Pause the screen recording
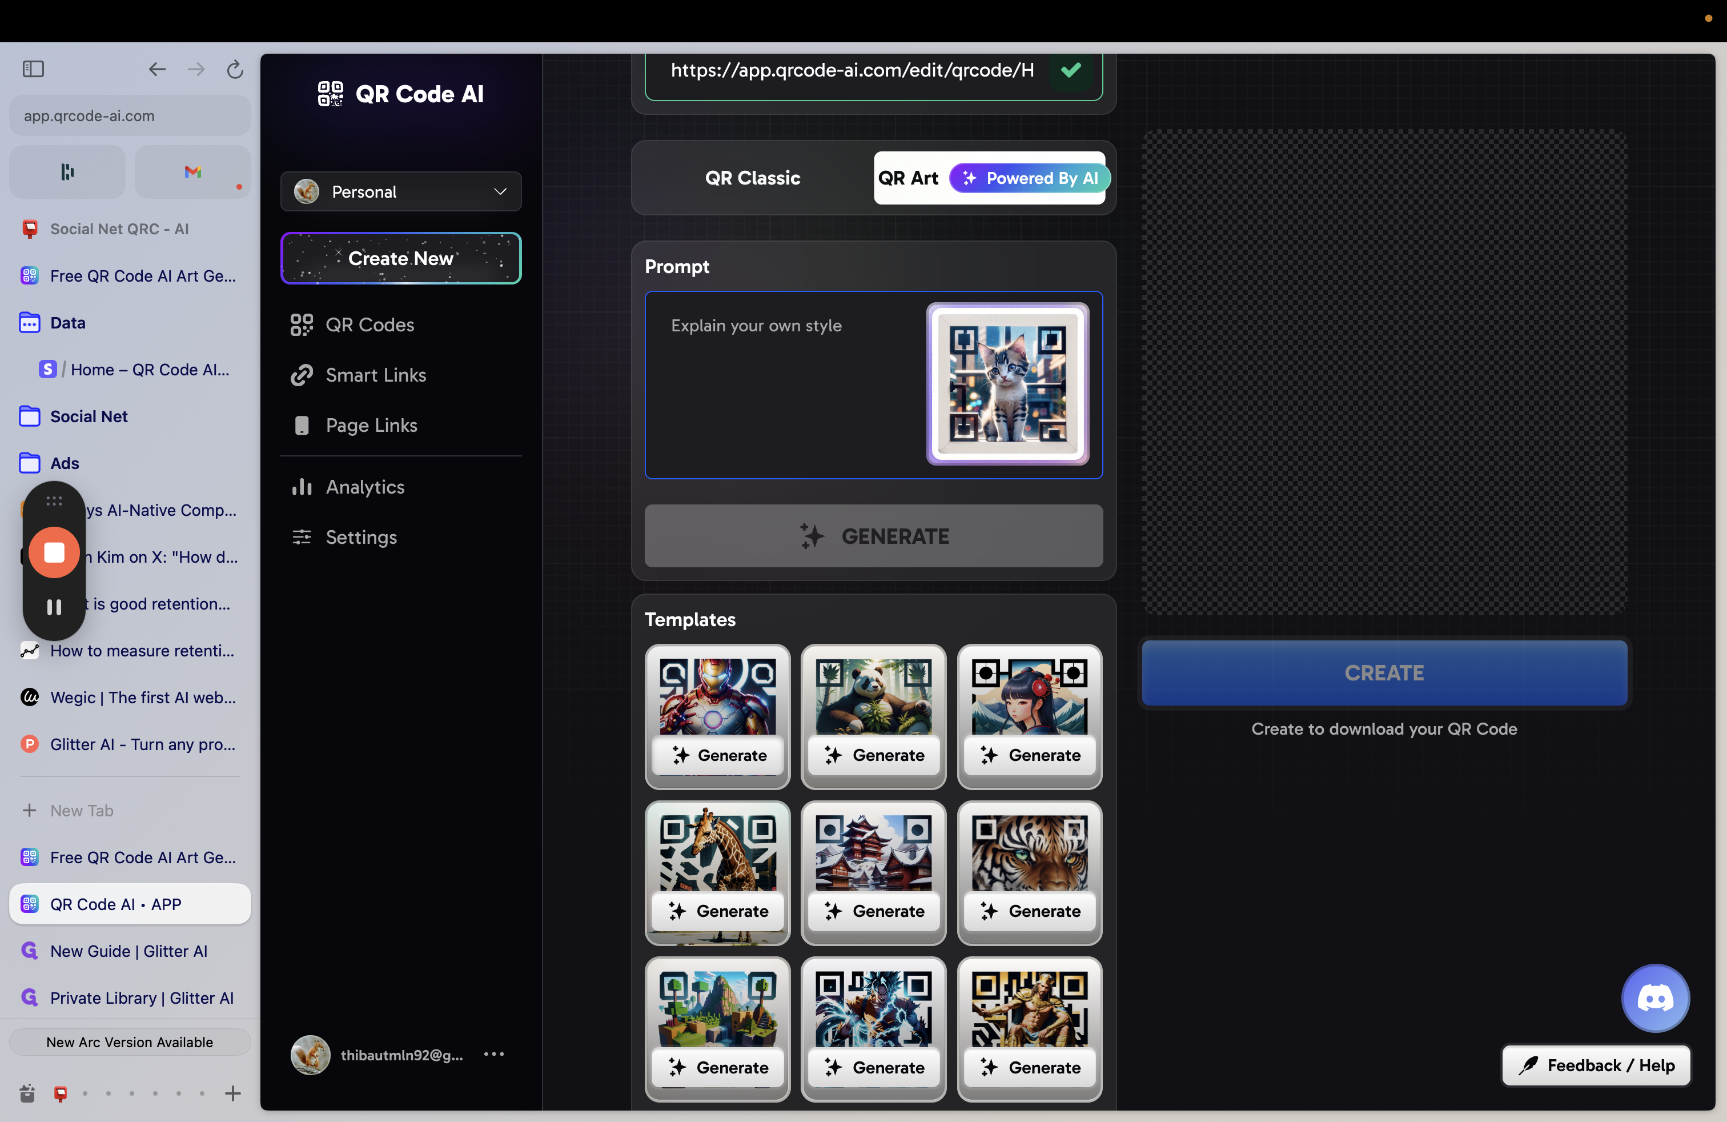Viewport: 1727px width, 1122px height. tap(54, 607)
